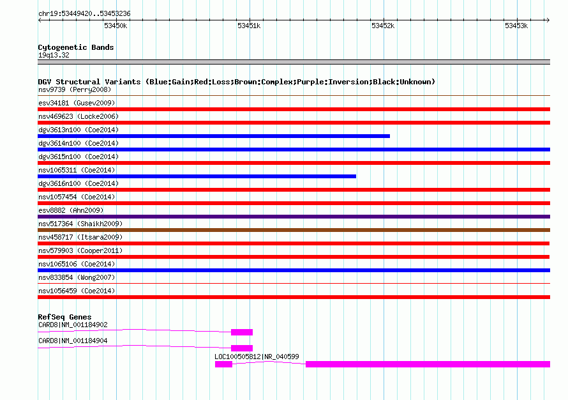Open variant nsv579903 (Cooper2011) label
The width and height of the screenshot is (568, 400).
tap(80, 250)
